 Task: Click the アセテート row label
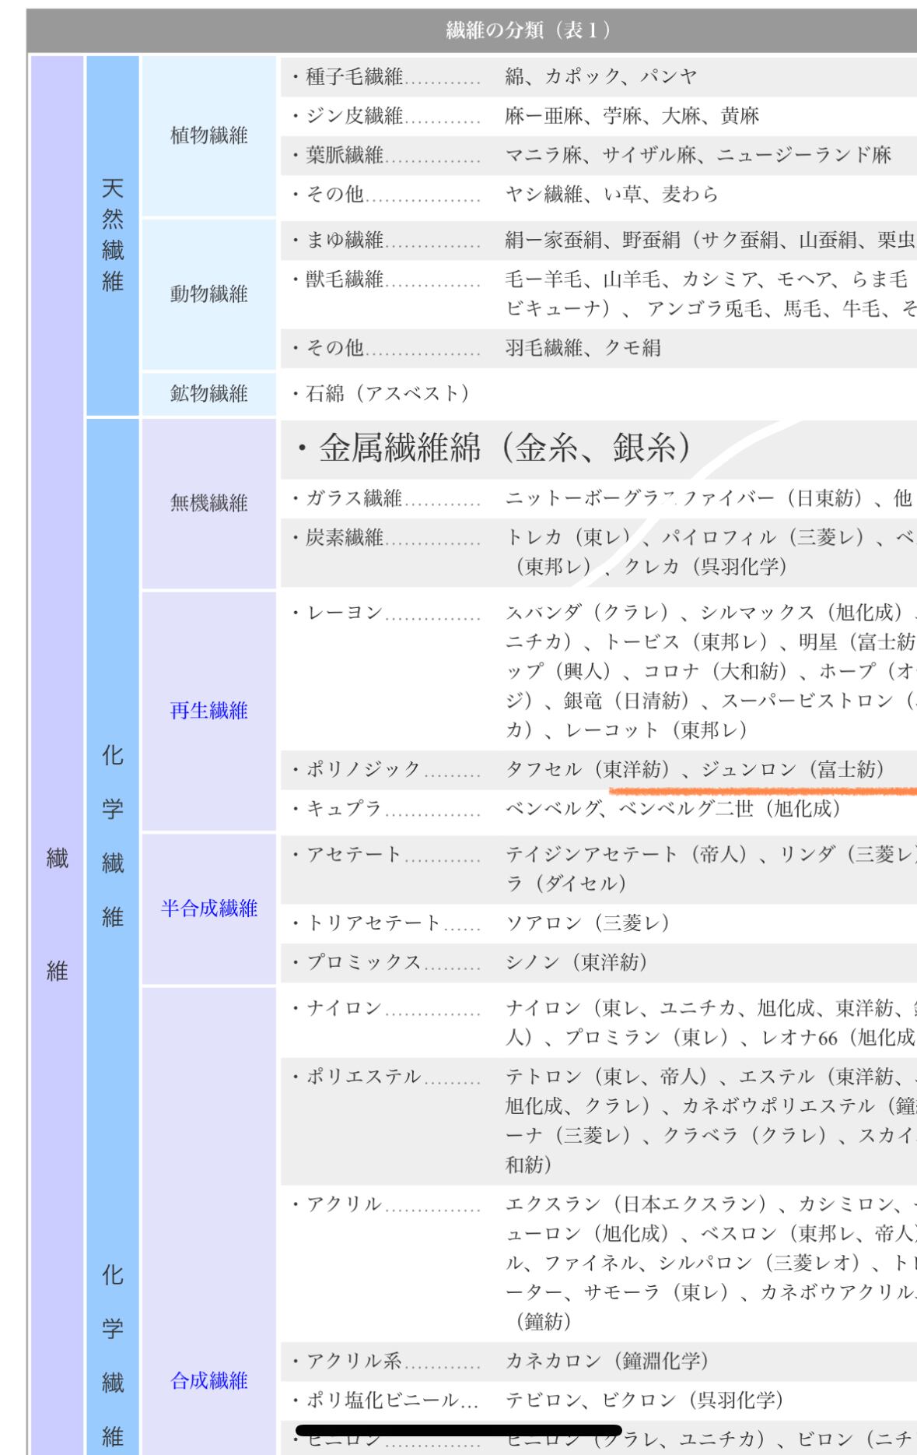tap(354, 854)
